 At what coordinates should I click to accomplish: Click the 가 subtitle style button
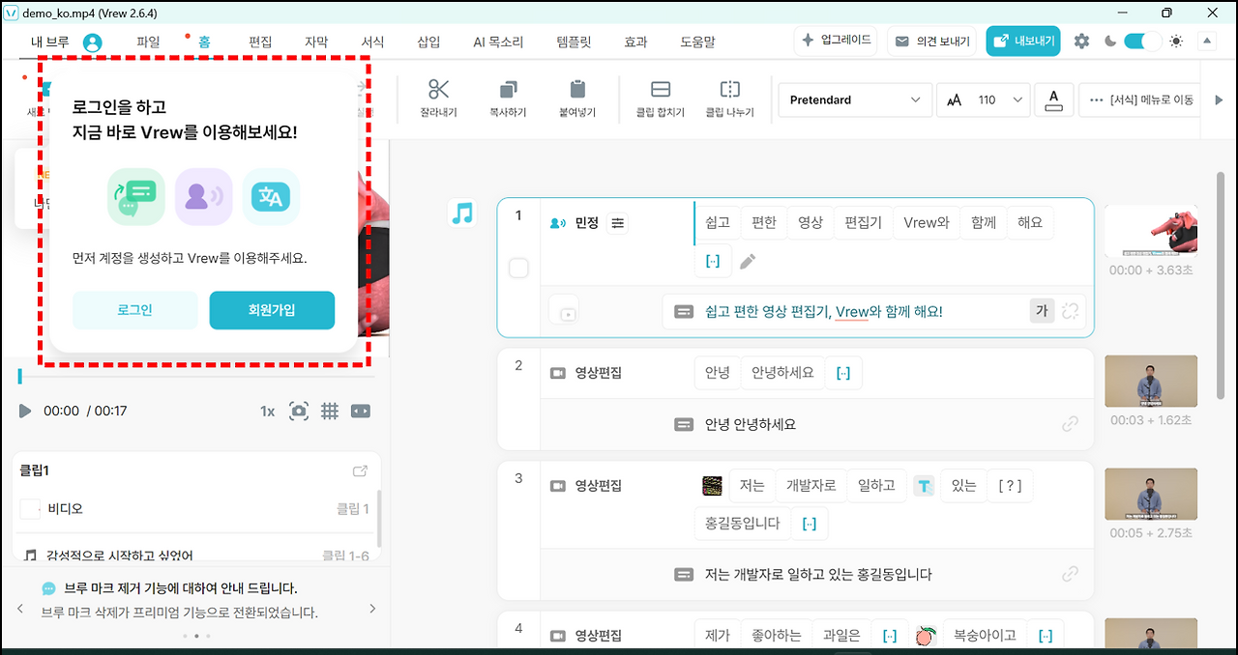pyautogui.click(x=1042, y=311)
